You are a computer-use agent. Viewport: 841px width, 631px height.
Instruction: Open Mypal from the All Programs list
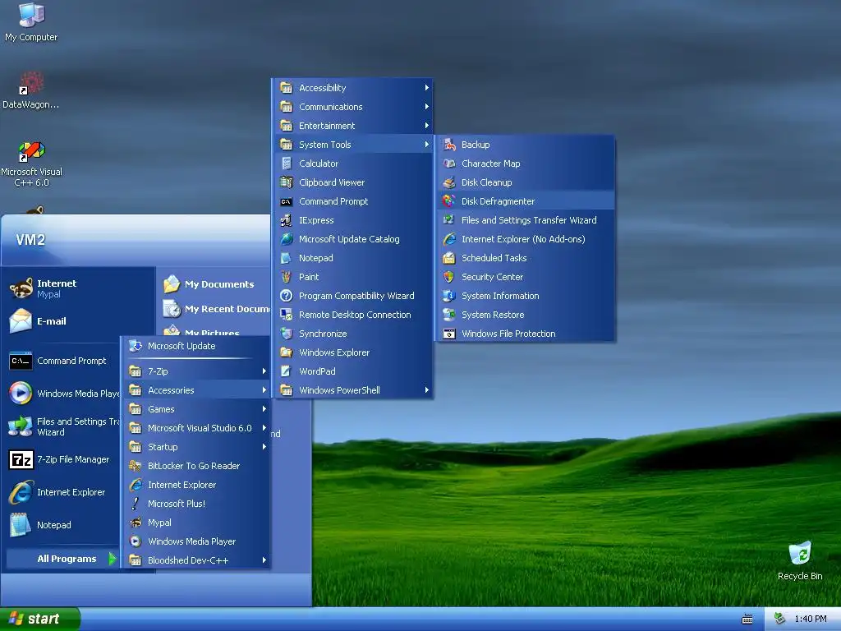click(x=196, y=523)
